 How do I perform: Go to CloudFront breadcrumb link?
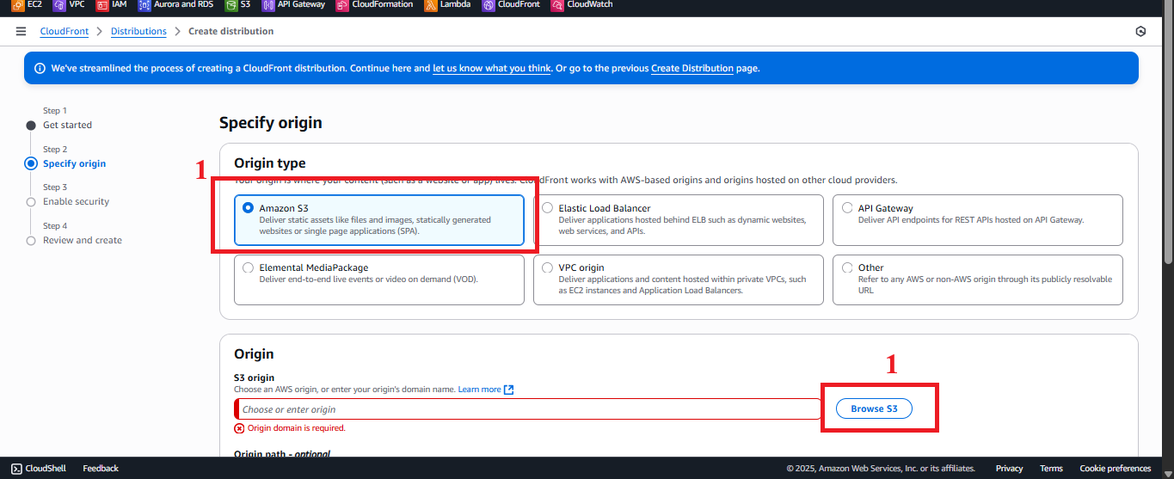click(64, 31)
